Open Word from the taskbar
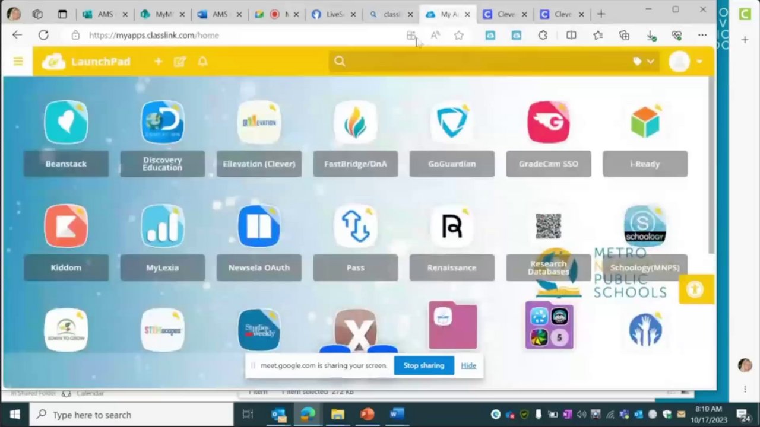 [397, 415]
